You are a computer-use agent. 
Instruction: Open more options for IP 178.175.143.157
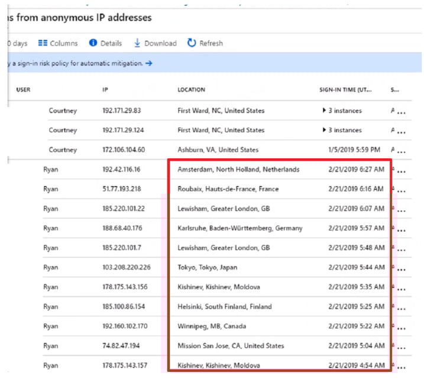[x=402, y=368]
